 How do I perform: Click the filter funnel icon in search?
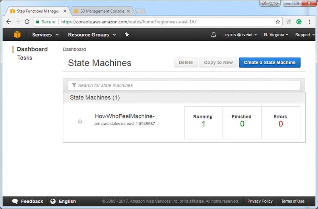[74, 85]
